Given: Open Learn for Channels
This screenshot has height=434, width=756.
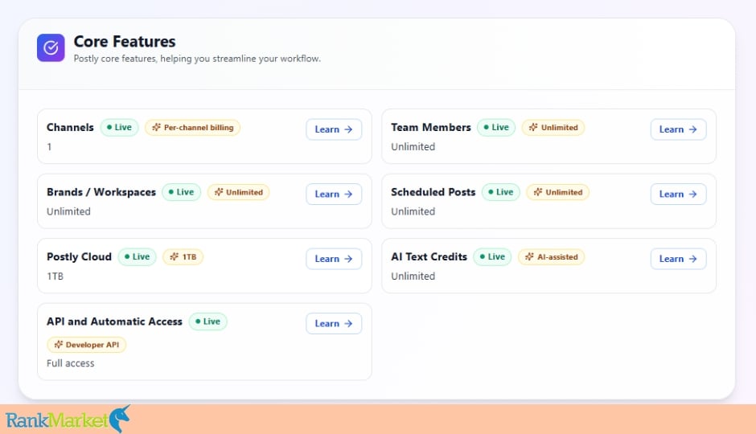Looking at the screenshot, I should (x=334, y=129).
